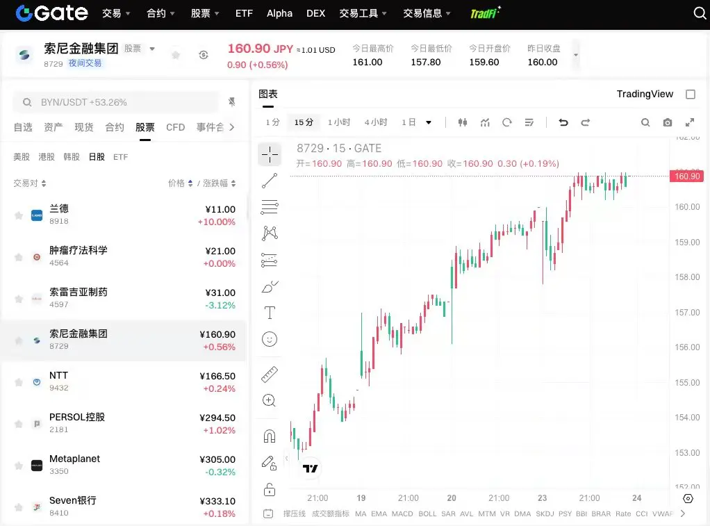
Task: Star the NTT stock row
Action: 19,382
